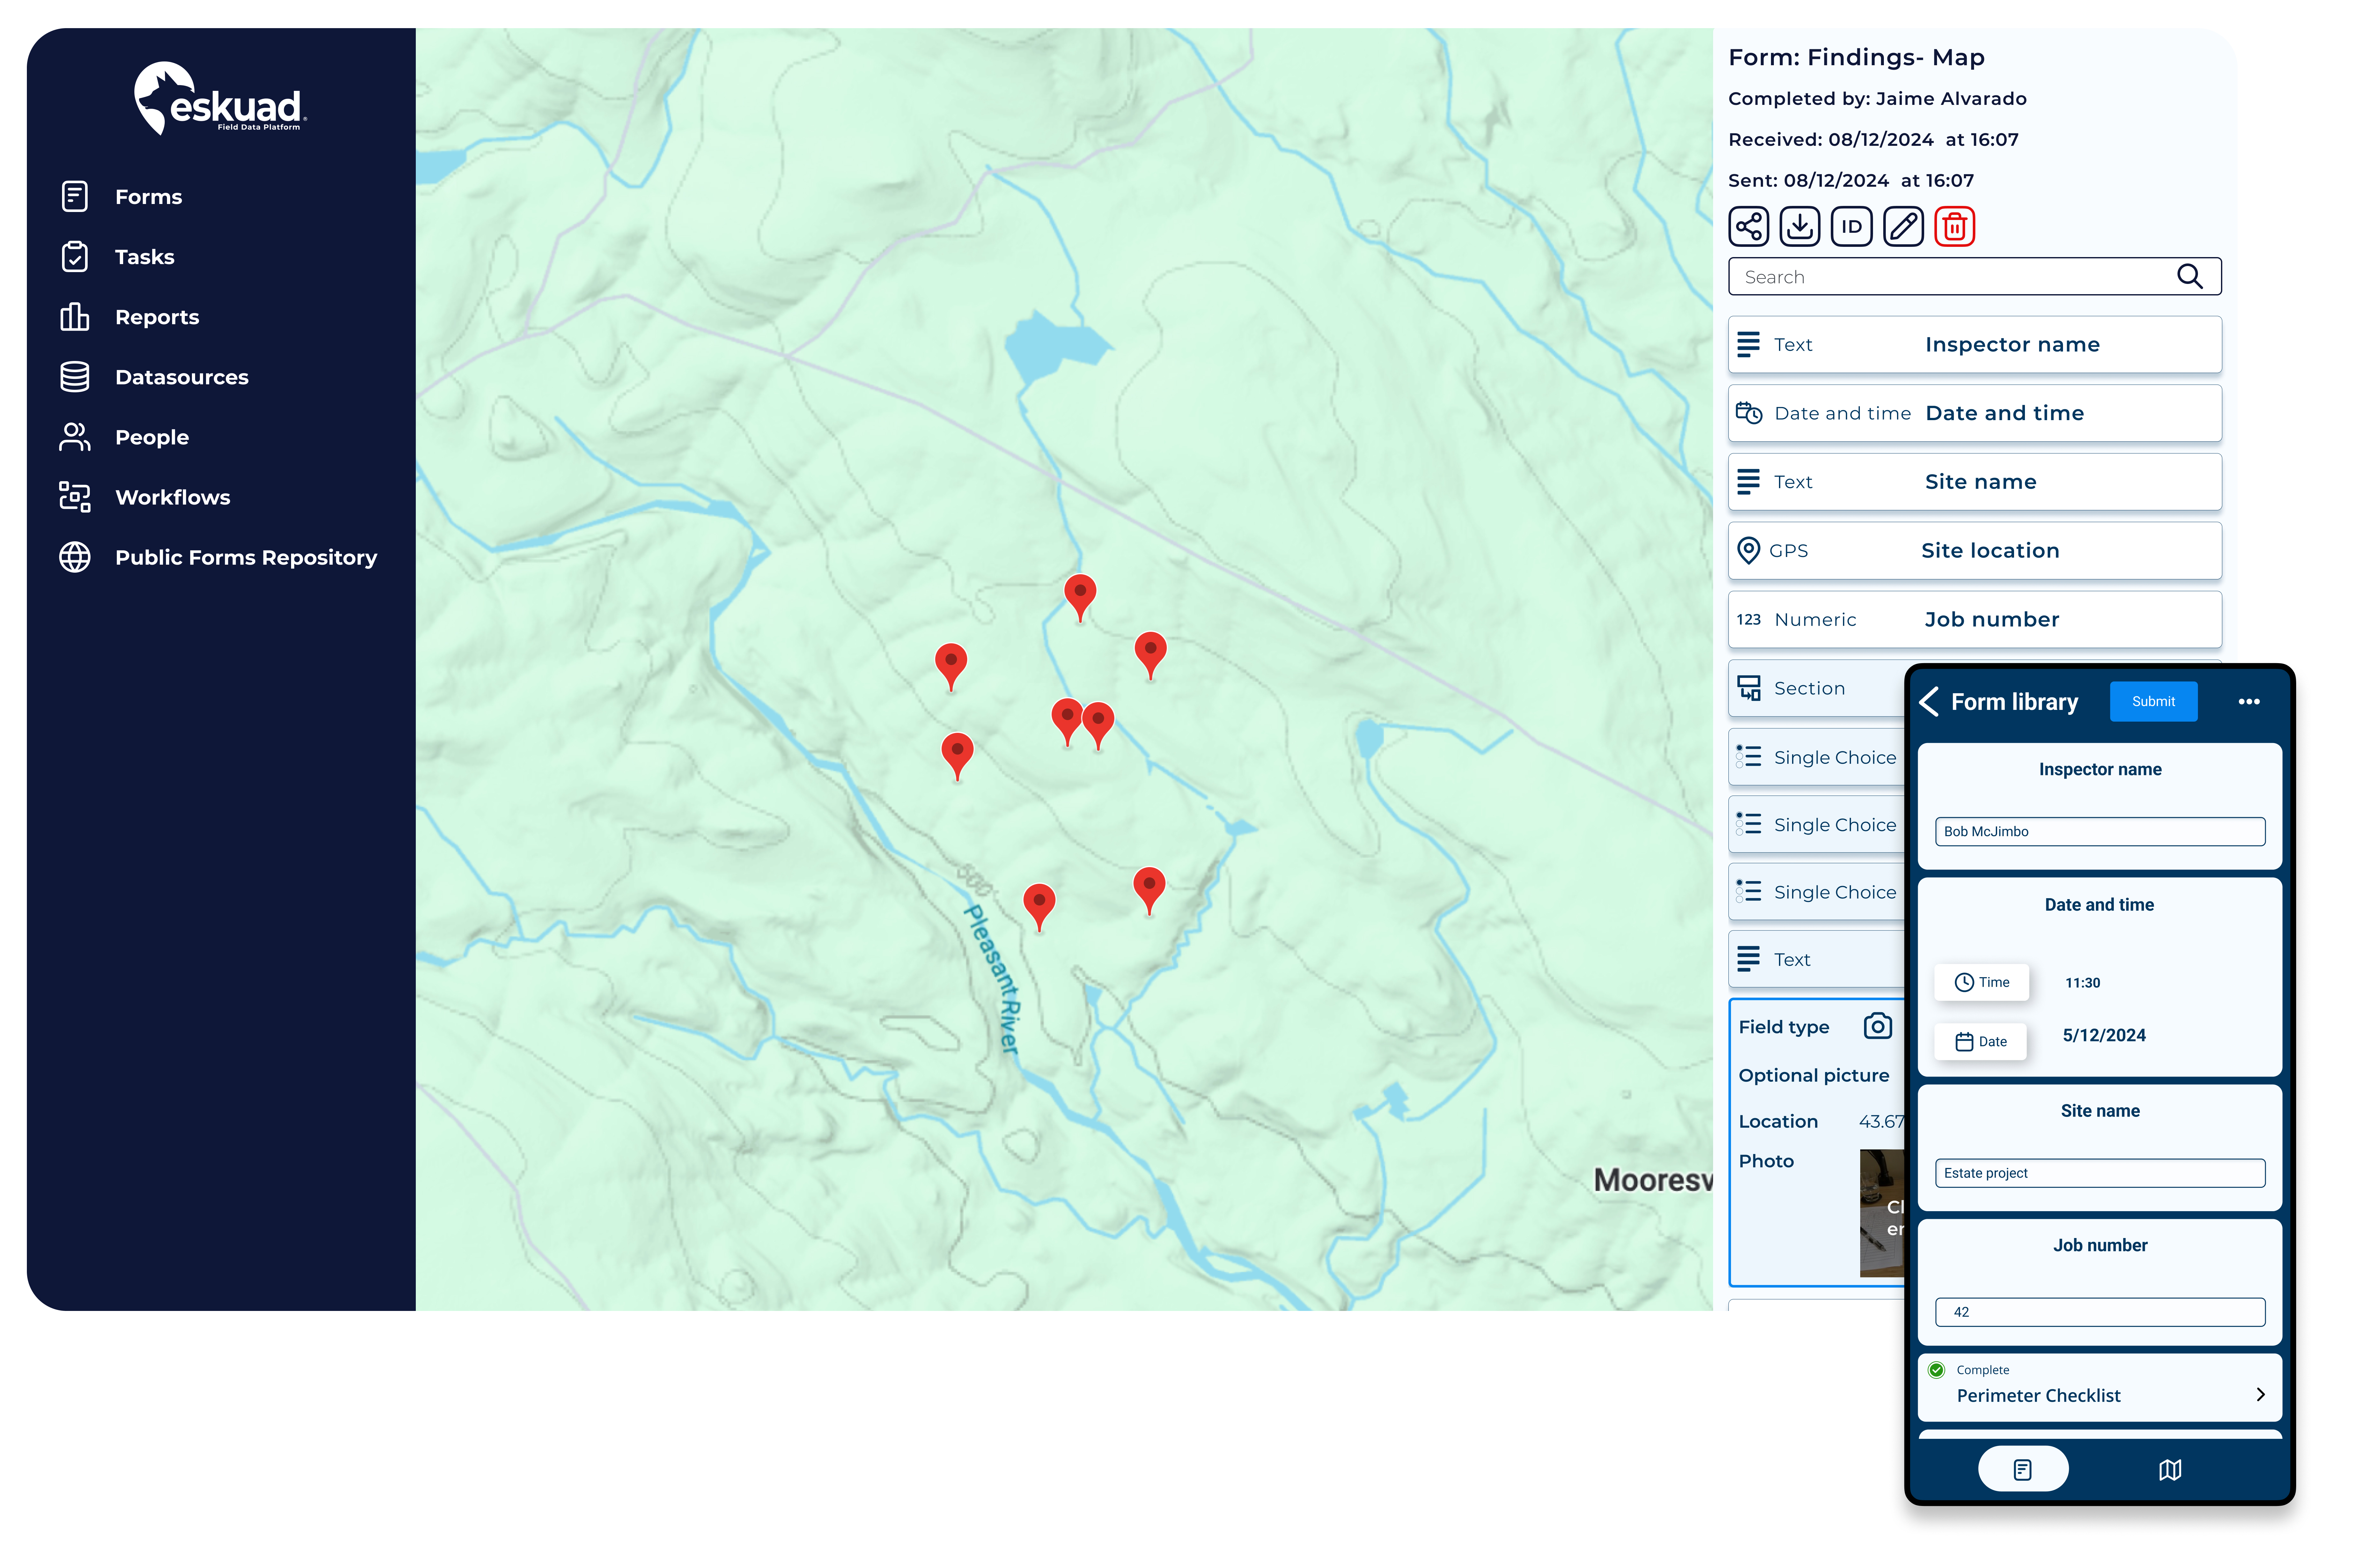Viewport: 2363px width, 1568px height.
Task: Click the globe icon for Public Forms
Action: coord(75,557)
